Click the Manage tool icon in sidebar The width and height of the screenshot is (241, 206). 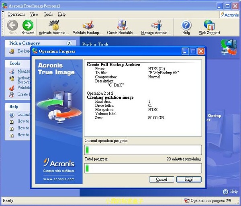12,71
